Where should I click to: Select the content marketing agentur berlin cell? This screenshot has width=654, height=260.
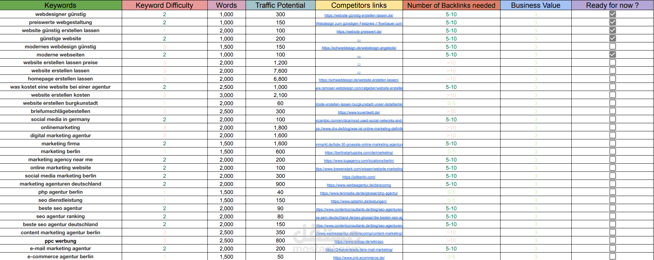[x=60, y=232]
